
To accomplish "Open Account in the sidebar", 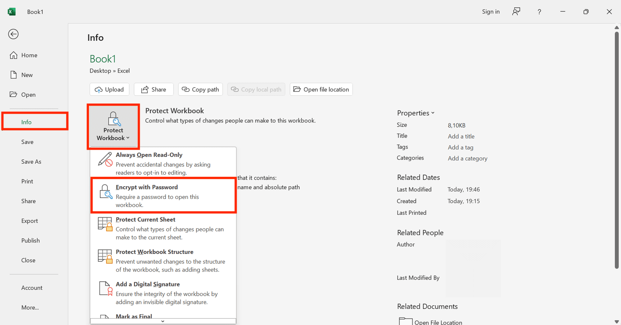I will (32, 288).
